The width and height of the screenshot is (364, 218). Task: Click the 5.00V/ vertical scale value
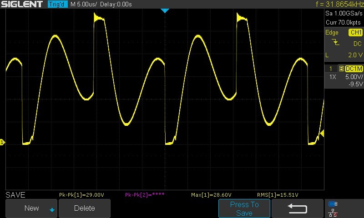(354, 77)
